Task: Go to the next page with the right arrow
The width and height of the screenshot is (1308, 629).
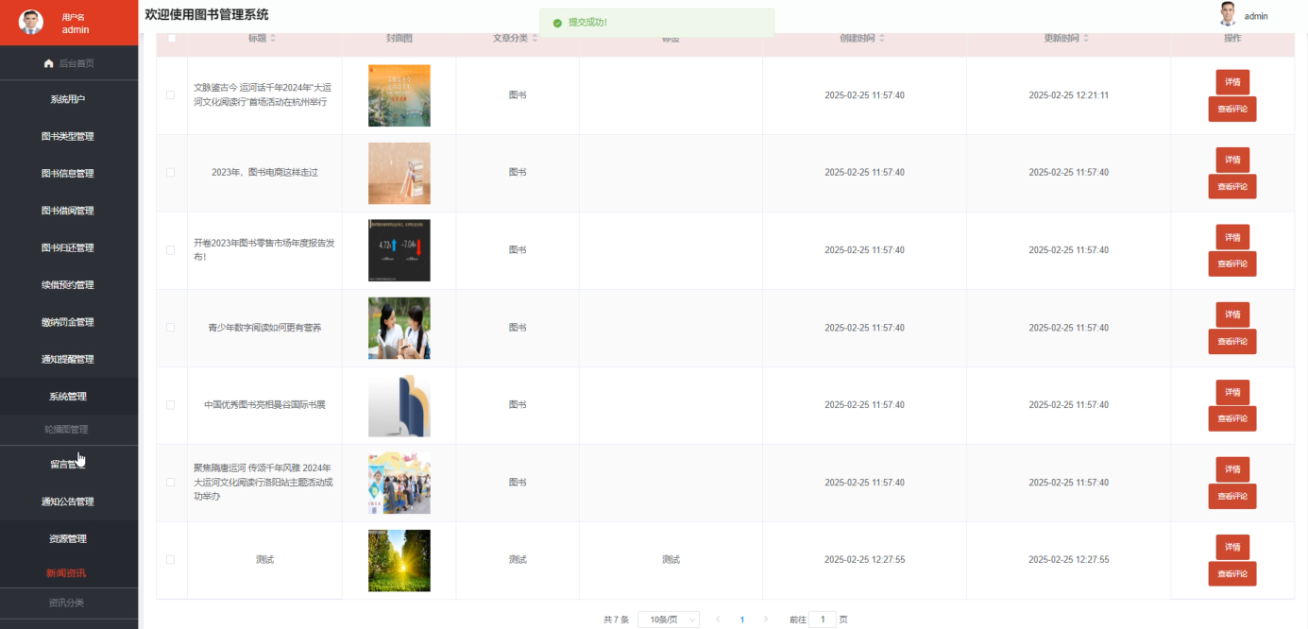Action: pos(766,620)
